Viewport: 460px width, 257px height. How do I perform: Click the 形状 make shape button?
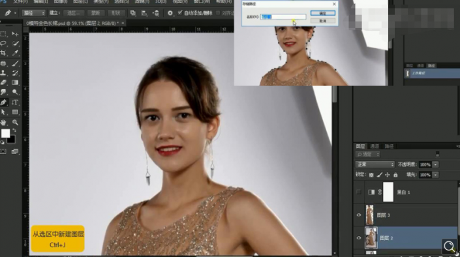[116, 13]
